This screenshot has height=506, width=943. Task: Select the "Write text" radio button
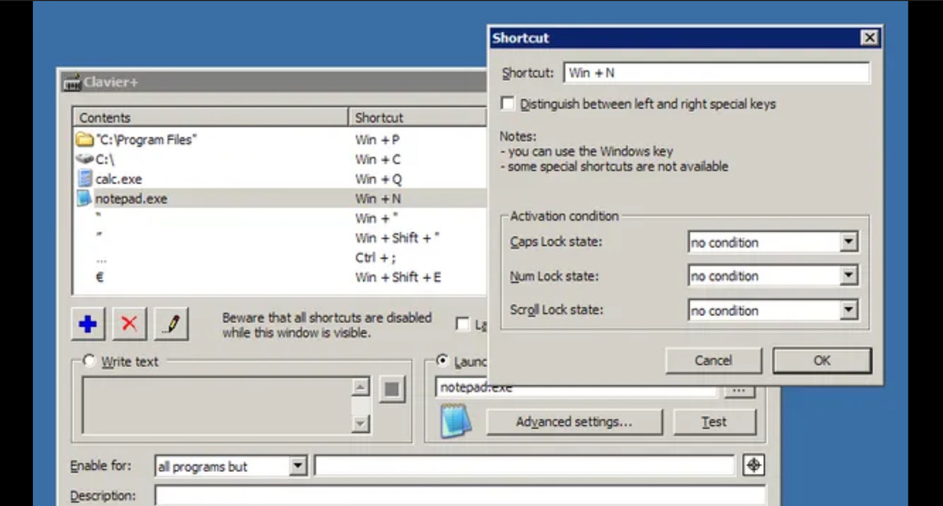click(x=89, y=361)
